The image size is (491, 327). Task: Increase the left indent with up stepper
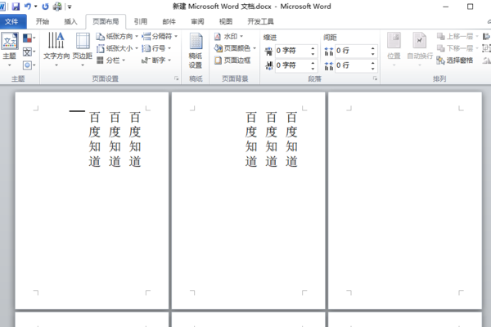[x=313, y=48]
